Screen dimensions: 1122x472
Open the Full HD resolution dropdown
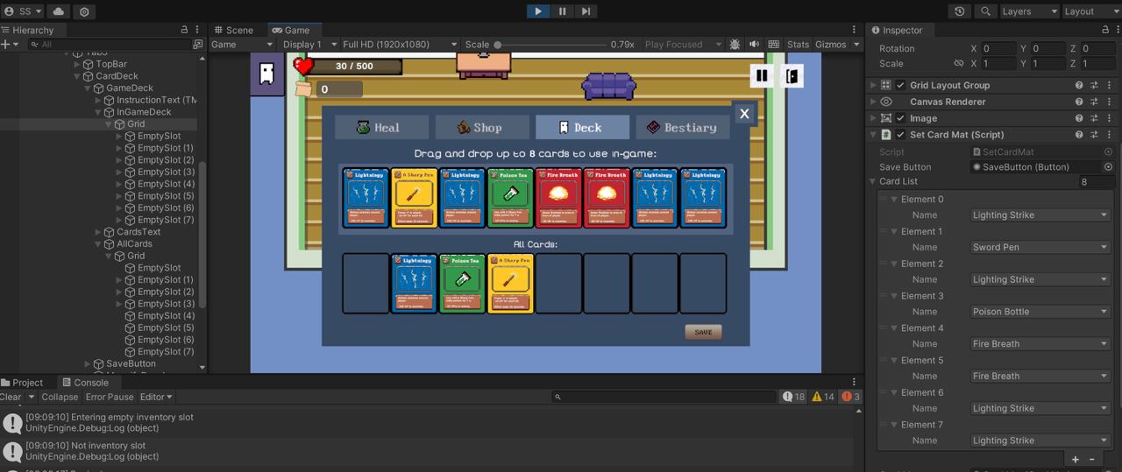tap(400, 44)
